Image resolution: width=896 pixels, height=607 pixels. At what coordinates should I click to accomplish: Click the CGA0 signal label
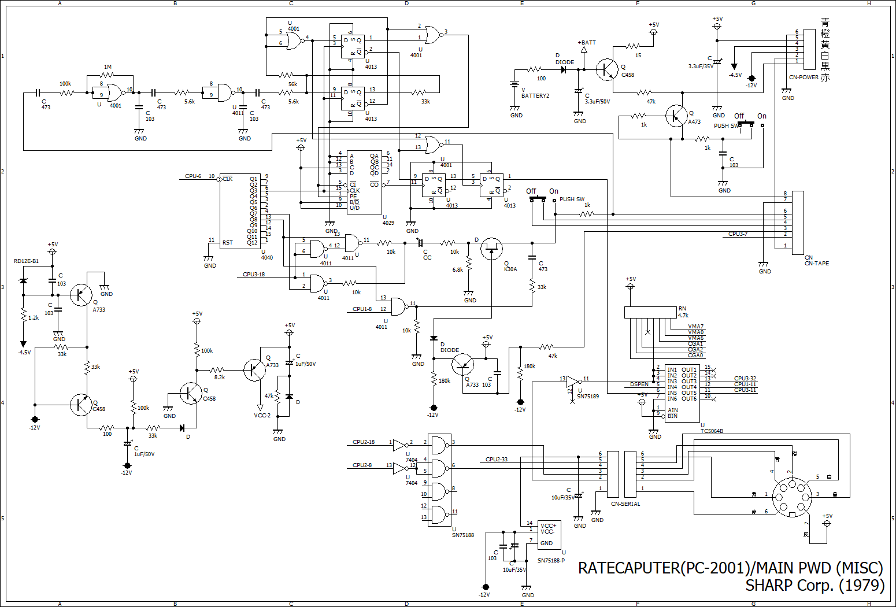pyautogui.click(x=695, y=356)
